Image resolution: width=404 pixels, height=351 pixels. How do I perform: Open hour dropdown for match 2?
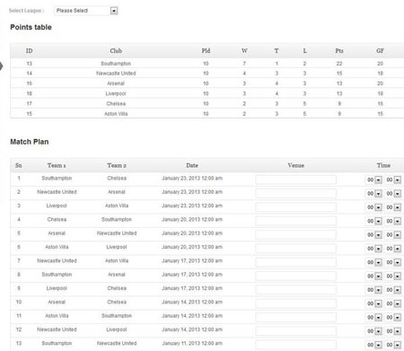[374, 194]
